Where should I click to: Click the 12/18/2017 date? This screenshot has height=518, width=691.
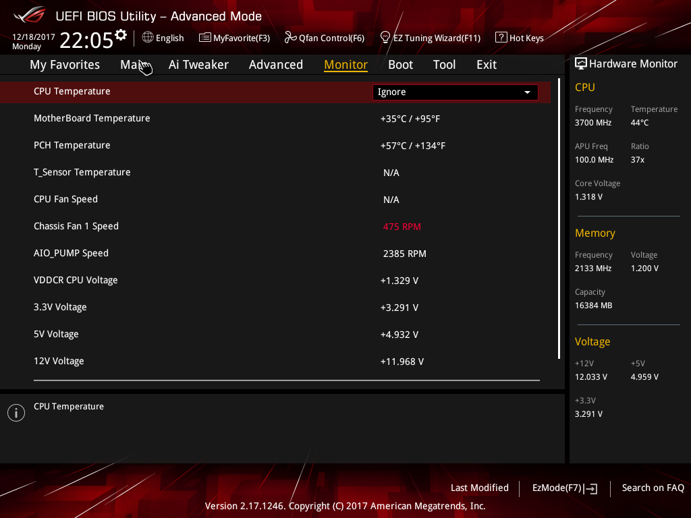(34, 37)
